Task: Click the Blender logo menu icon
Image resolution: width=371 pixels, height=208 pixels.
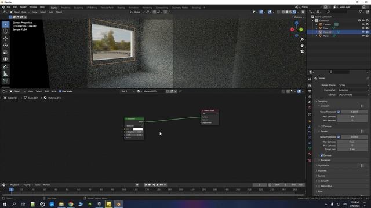Action: click(x=3, y=7)
